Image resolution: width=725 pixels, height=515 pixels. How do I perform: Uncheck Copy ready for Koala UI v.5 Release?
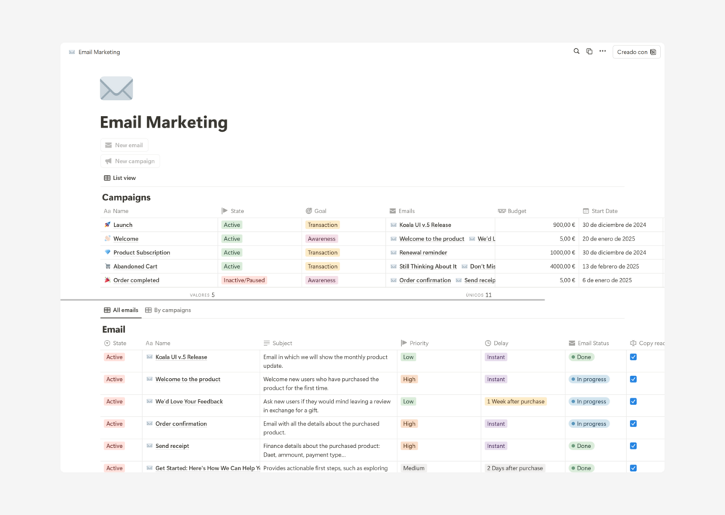click(x=633, y=357)
